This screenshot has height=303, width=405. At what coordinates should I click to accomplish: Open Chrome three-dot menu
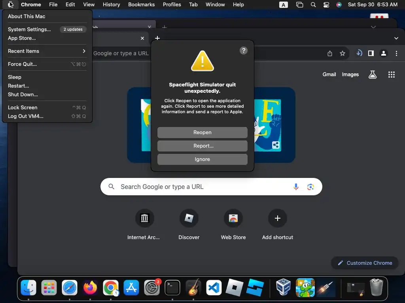(x=396, y=53)
